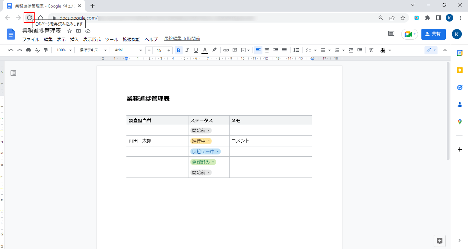Screen dimensions: 468x249
Task: Run spelling and grammar check icon
Action: coord(37,50)
